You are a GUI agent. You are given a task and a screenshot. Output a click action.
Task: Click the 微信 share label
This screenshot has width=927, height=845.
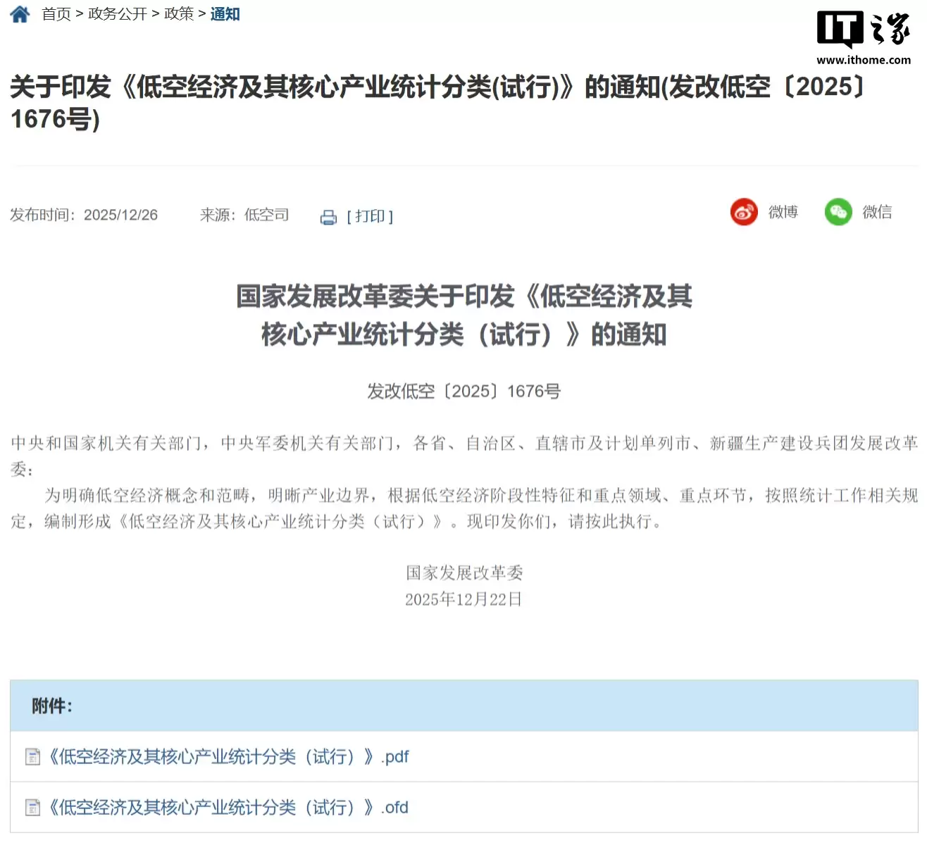click(x=876, y=212)
